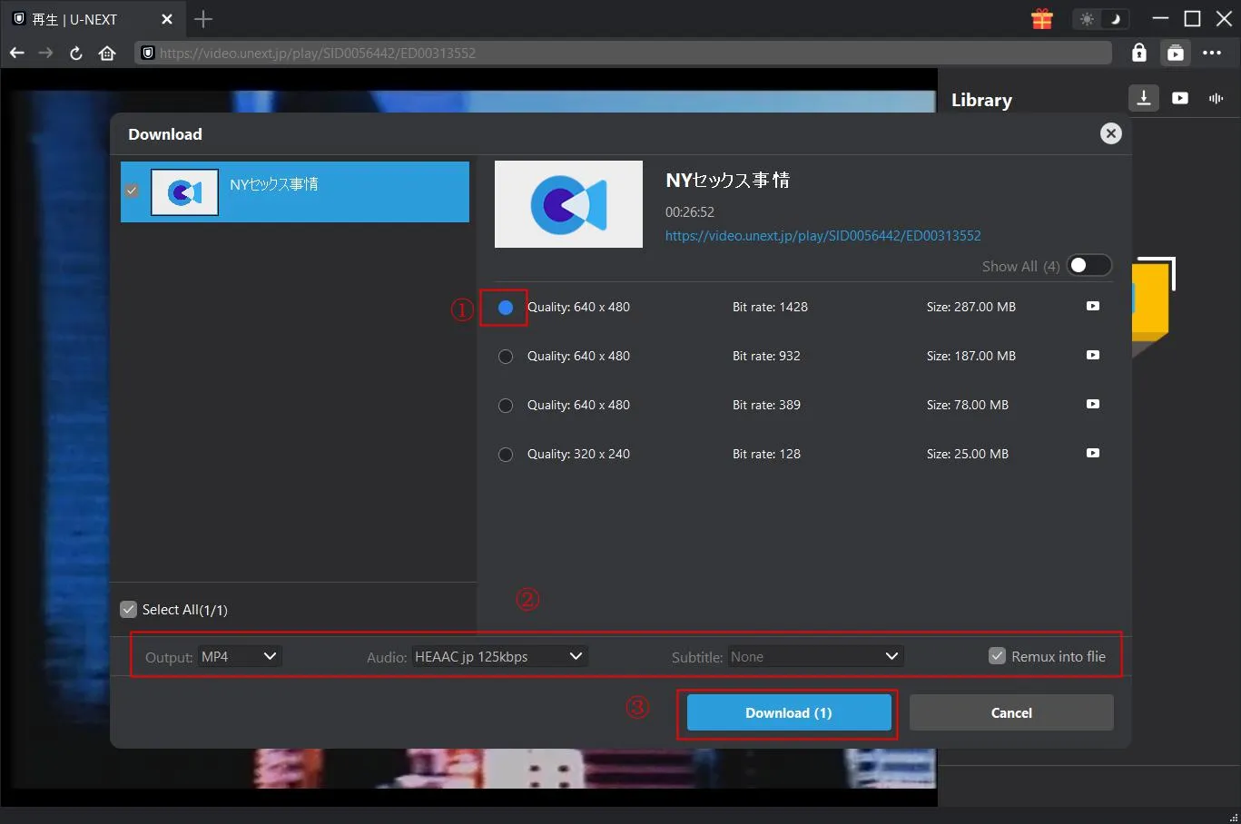
Task: Click the browser home icon
Action: 107,53
